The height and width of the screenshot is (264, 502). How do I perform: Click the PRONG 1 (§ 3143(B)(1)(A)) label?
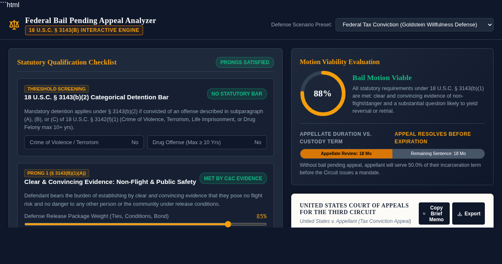tap(56, 173)
